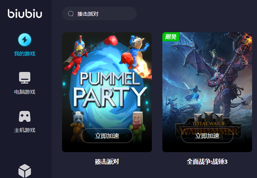Select the monitor 电脑游戏 icon

(24, 78)
